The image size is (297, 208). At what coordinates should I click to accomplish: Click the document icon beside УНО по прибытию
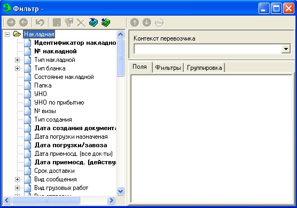28,102
